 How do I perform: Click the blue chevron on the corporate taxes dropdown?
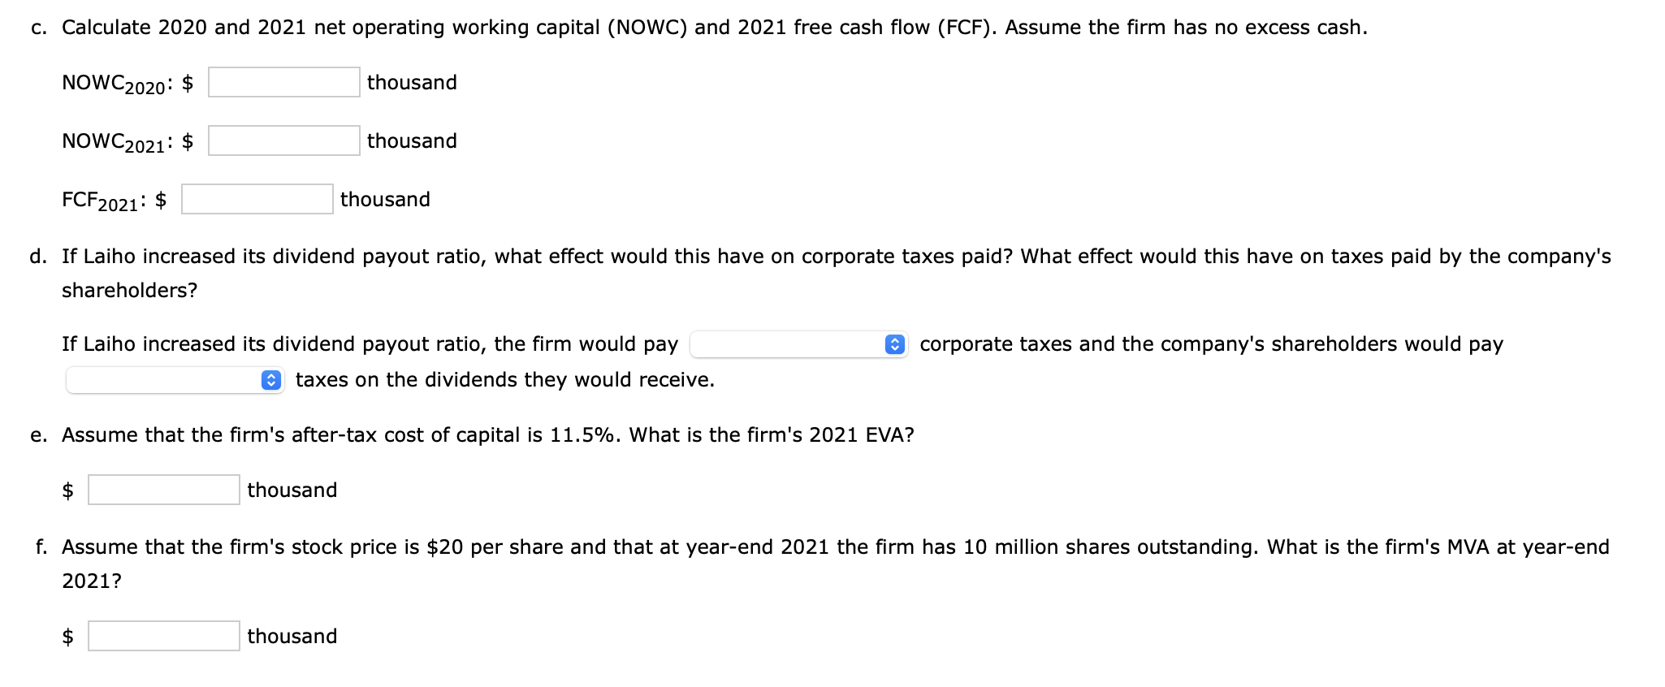(x=894, y=344)
